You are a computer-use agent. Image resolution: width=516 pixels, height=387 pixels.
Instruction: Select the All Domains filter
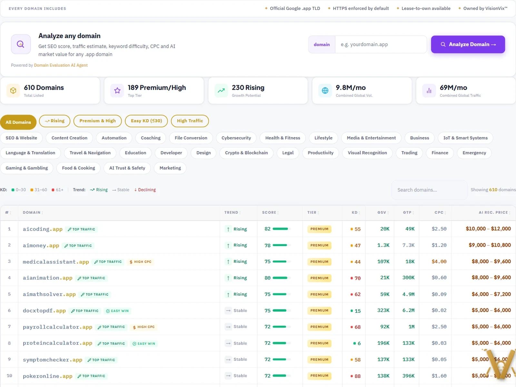[x=18, y=122]
